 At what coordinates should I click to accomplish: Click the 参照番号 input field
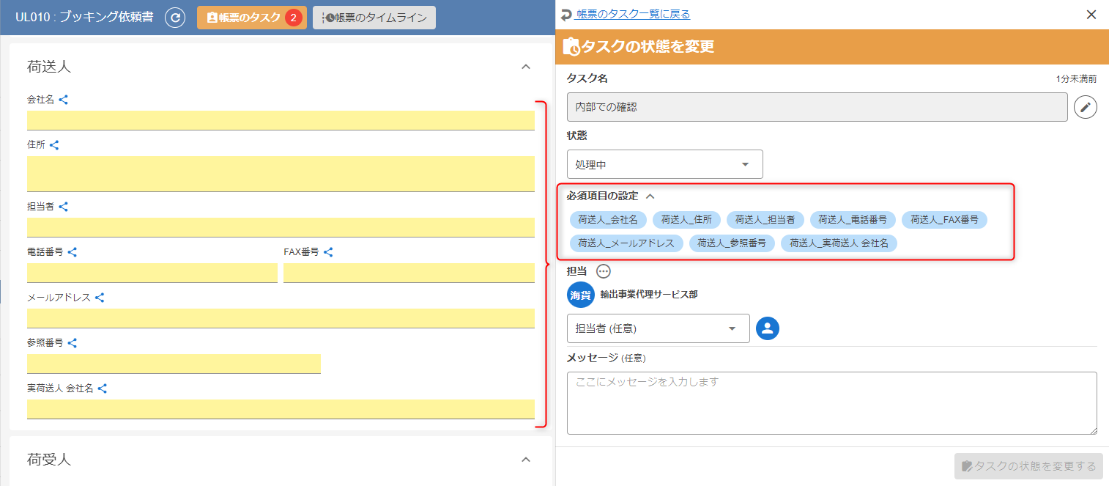(174, 364)
